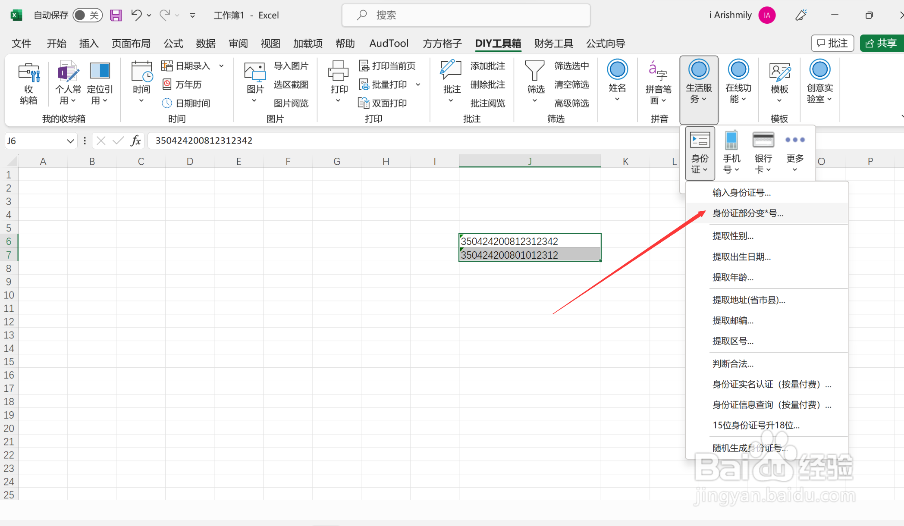Click into the 搜索 search box
Viewport: 904px width, 526px height.
point(466,16)
